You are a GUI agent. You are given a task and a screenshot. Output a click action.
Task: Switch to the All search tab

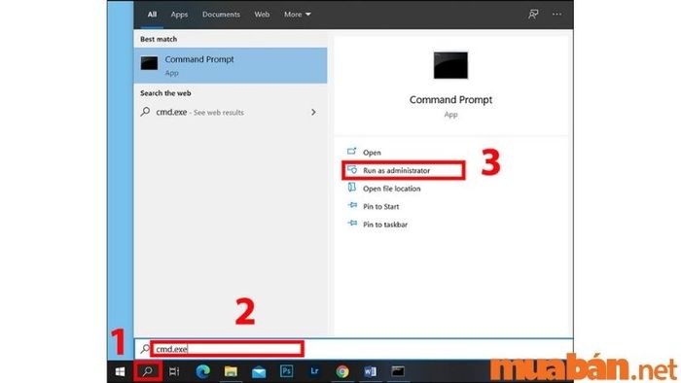coord(152,15)
